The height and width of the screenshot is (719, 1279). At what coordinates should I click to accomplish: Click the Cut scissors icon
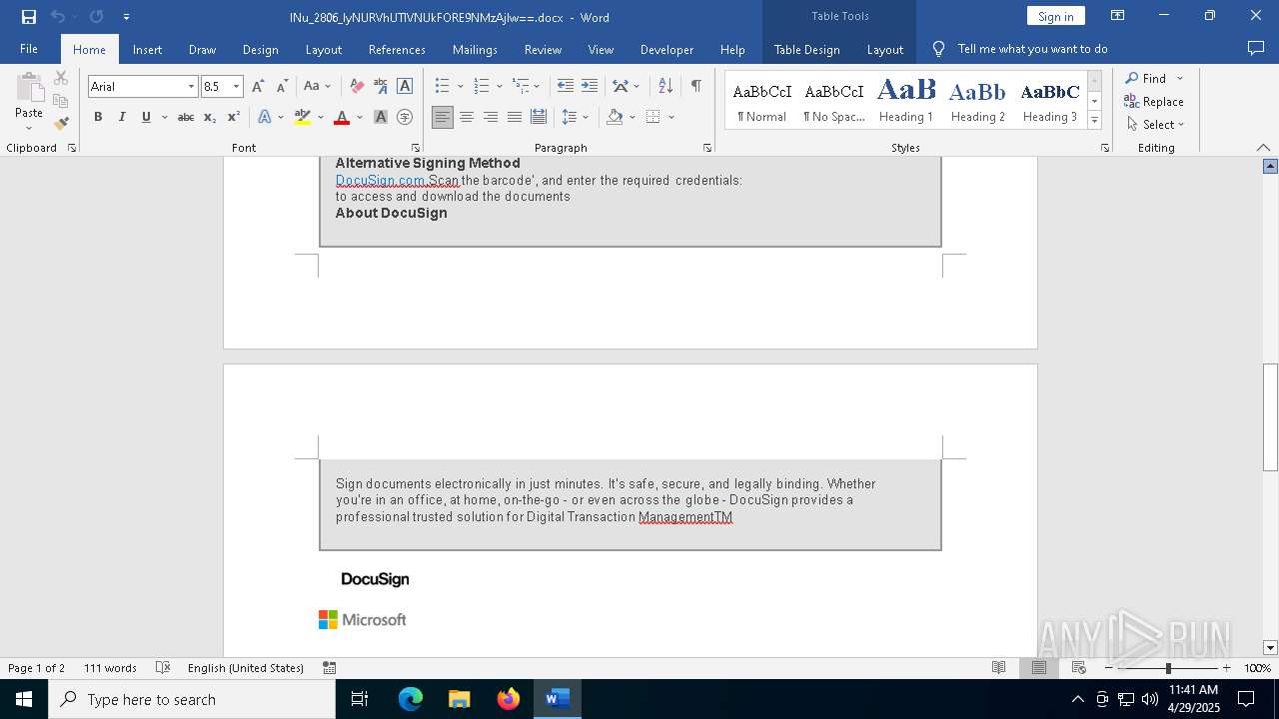pyautogui.click(x=61, y=78)
